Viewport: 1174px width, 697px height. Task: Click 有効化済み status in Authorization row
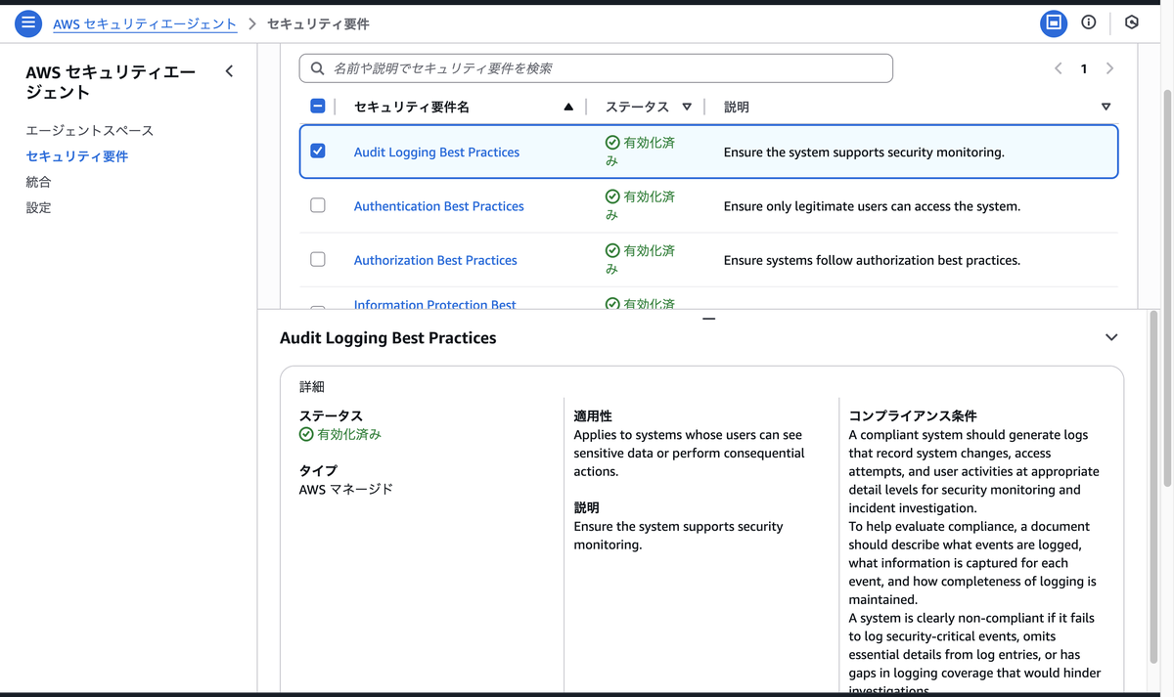click(x=640, y=259)
